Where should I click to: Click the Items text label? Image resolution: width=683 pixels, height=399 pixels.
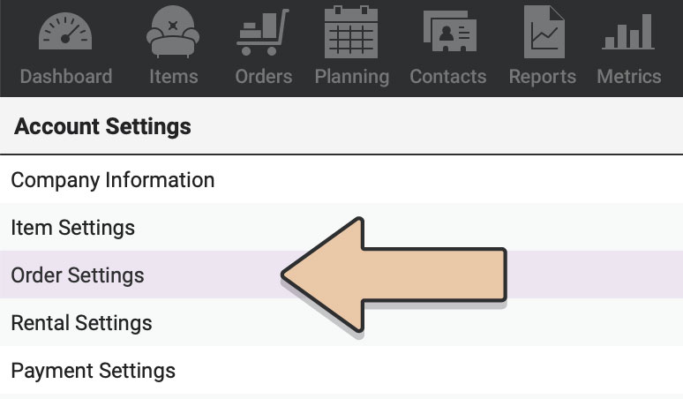pyautogui.click(x=173, y=77)
